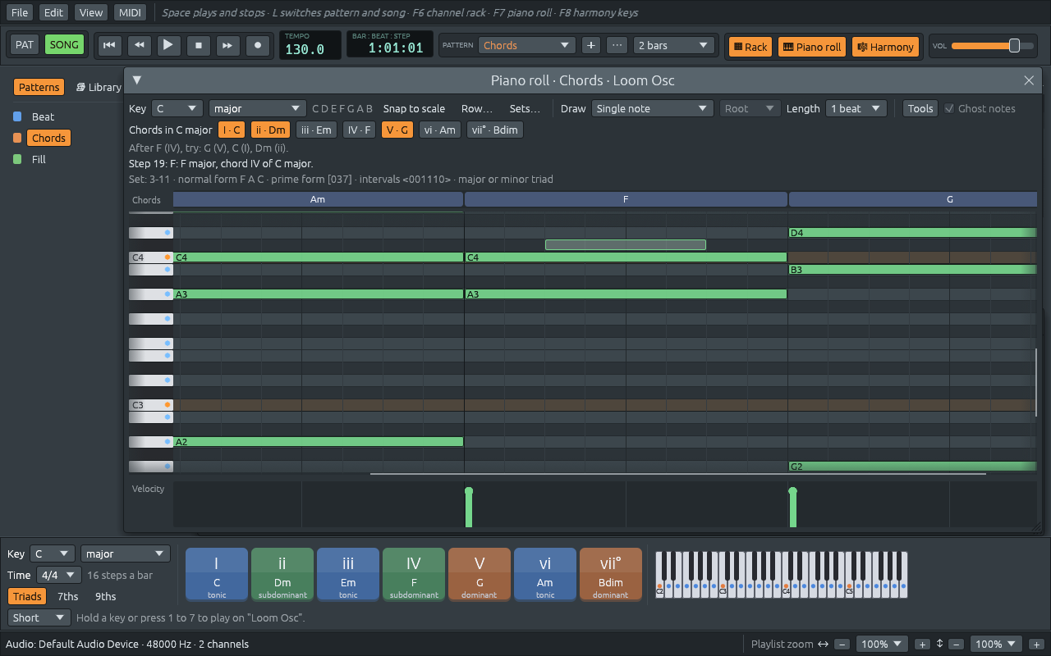Viewport: 1051px width, 656px height.
Task: Toggle the Harmony panel button
Action: (885, 47)
